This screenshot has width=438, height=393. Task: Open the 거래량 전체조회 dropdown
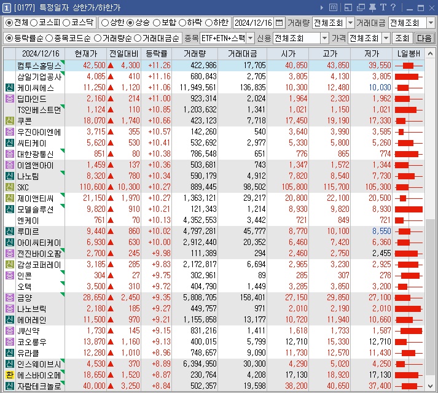(350, 23)
